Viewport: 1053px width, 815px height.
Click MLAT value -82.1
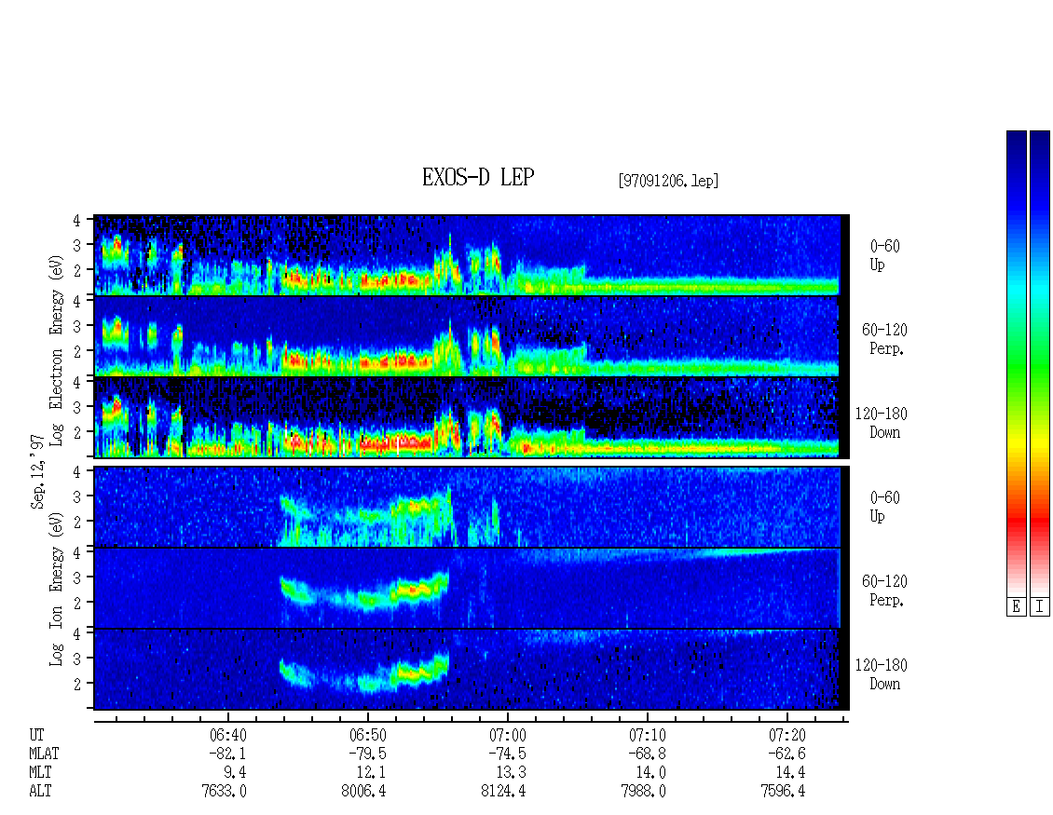(x=227, y=754)
